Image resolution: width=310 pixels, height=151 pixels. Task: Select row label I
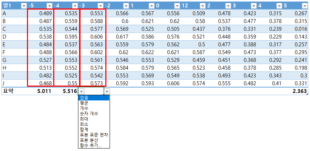pyautogui.click(x=3, y=76)
